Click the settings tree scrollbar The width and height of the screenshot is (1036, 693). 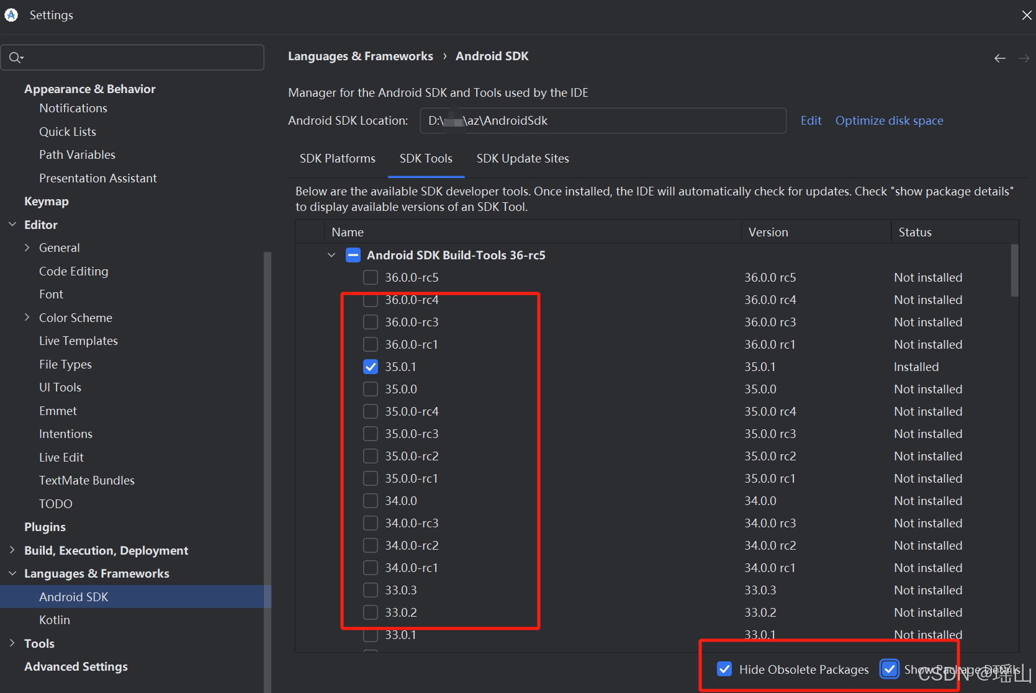tap(268, 472)
